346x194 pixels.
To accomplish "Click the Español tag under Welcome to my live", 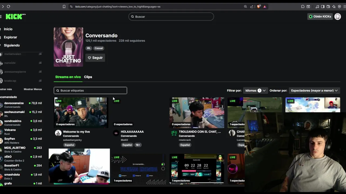I will pos(69,145).
